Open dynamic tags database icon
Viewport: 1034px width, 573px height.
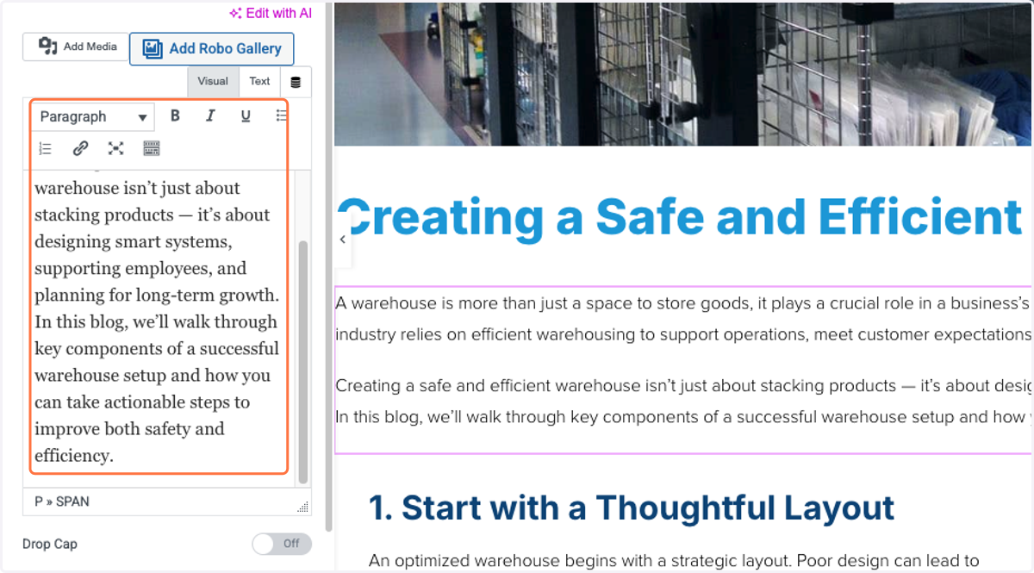(x=296, y=82)
